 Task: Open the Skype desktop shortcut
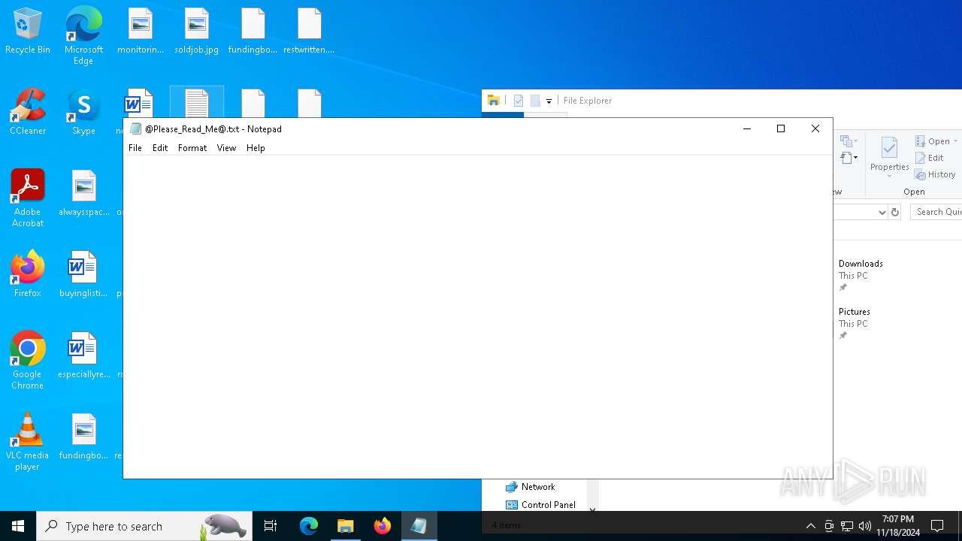click(83, 113)
